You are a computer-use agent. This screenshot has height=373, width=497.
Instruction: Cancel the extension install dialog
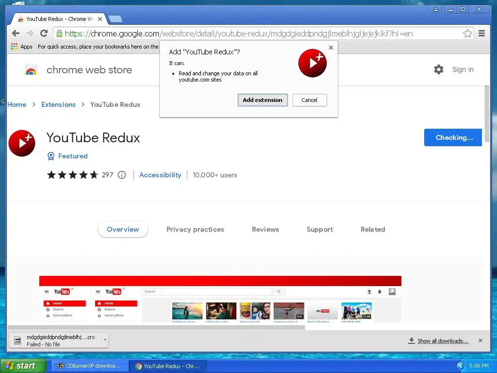309,100
